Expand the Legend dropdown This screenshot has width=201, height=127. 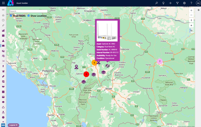13,125
